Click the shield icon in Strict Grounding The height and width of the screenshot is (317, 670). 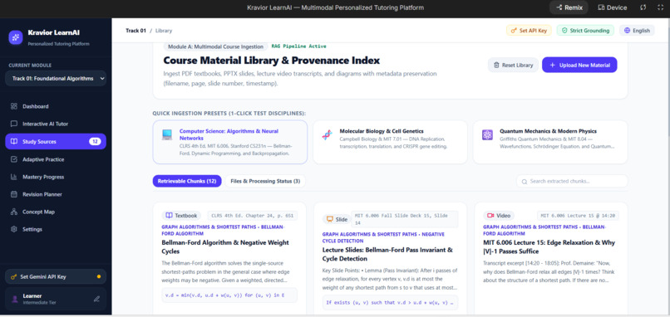[564, 31]
